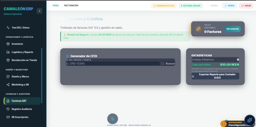Click the Emitidas (Histórico) row

tap(215, 60)
